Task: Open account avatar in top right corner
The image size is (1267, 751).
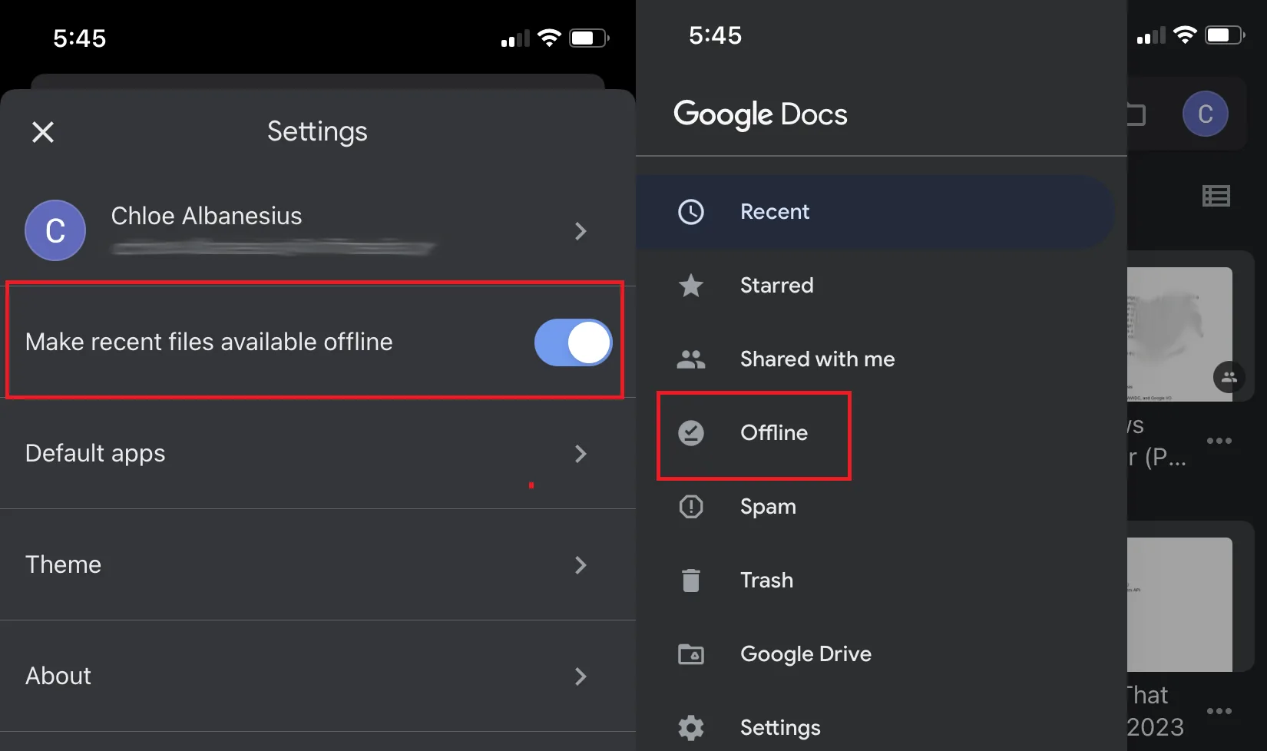Action: (x=1205, y=114)
